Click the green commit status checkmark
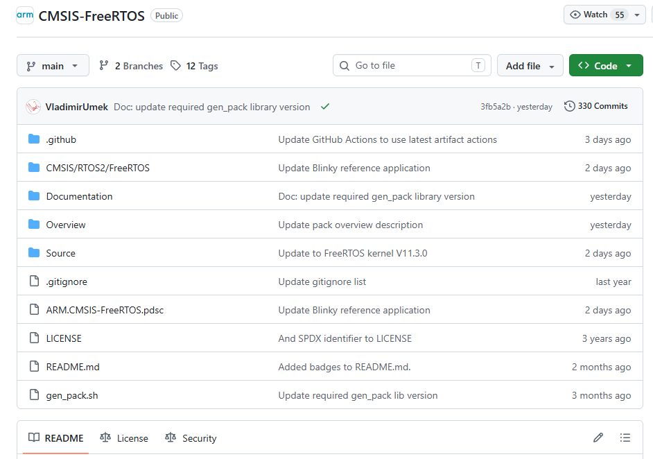653x459 pixels. pos(325,107)
